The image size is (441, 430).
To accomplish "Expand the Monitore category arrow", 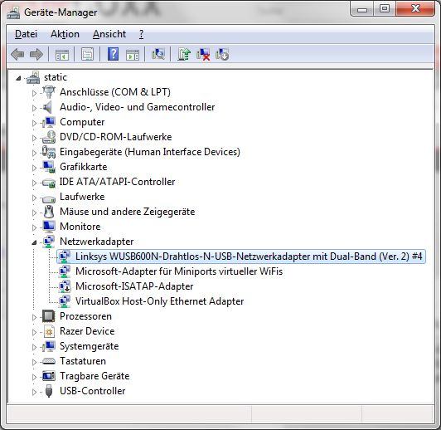I will point(34,227).
